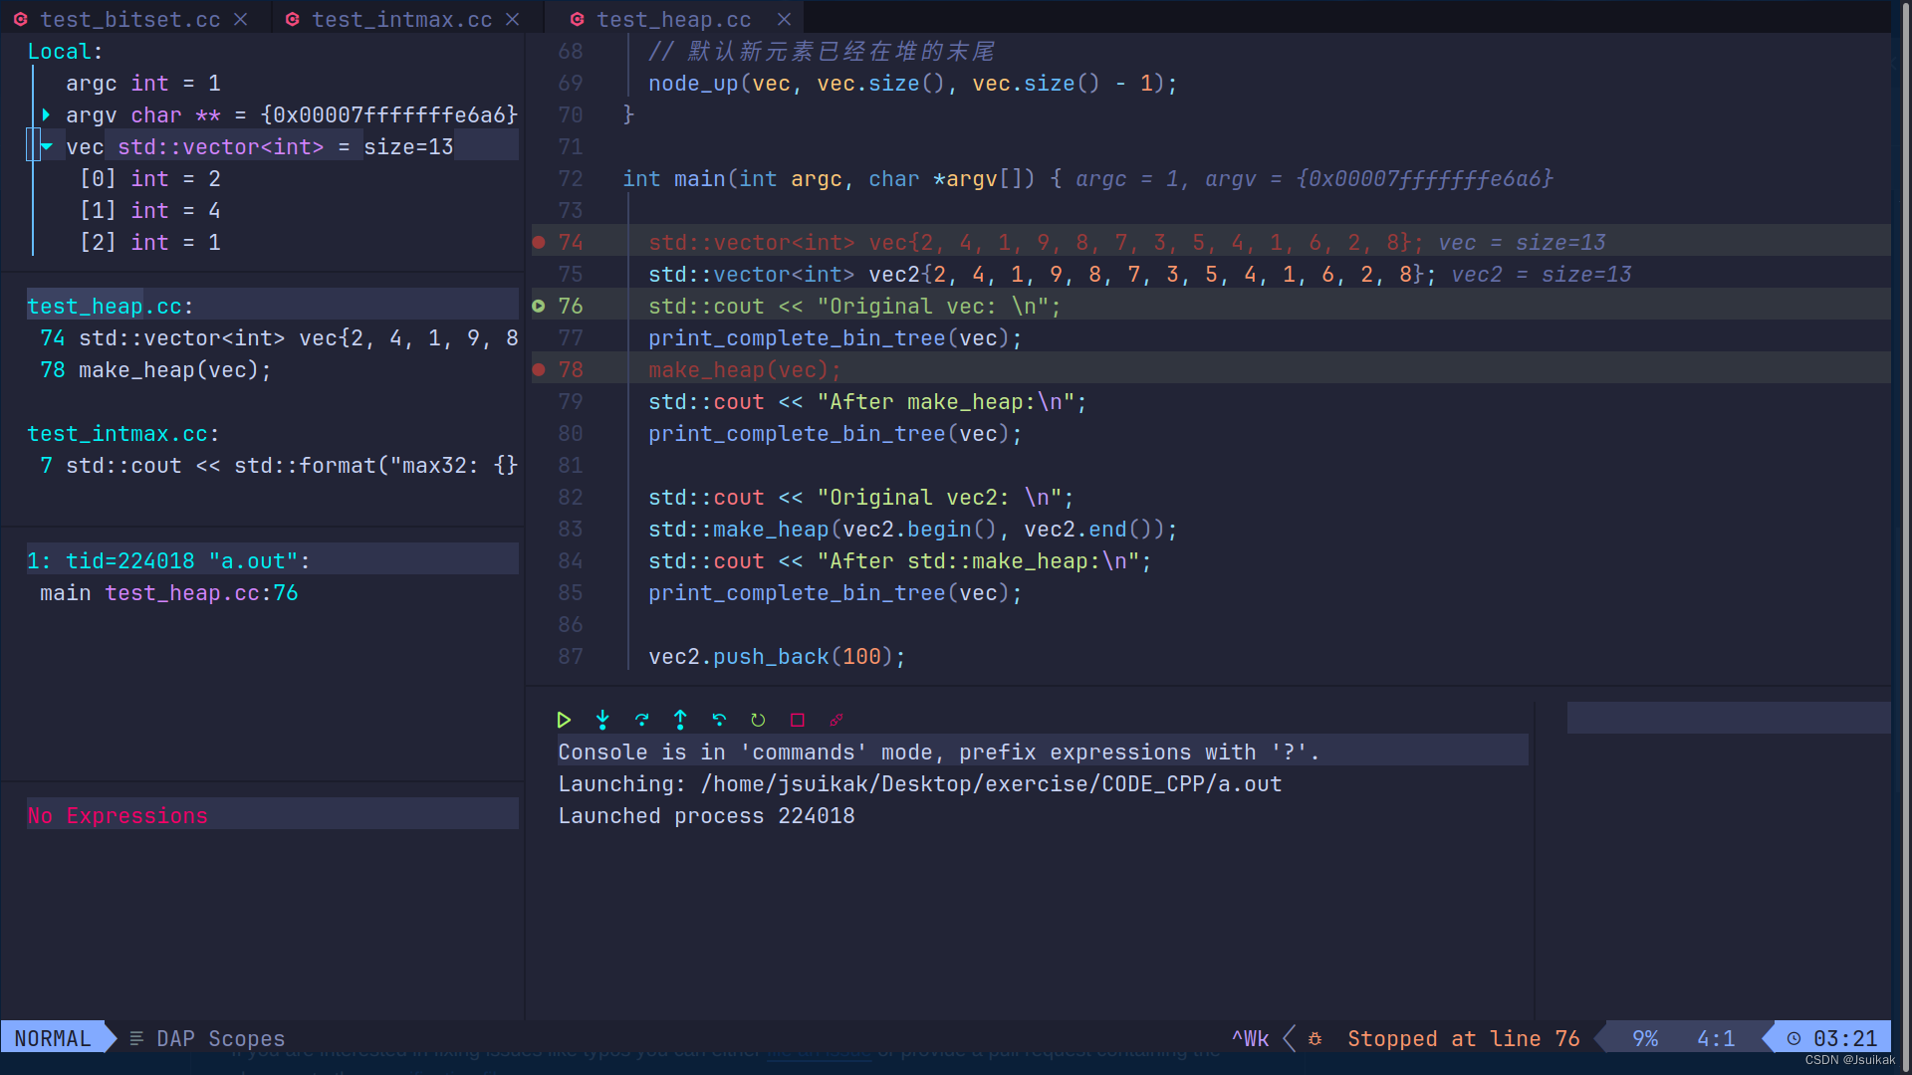This screenshot has width=1912, height=1075.
Task: Expand the argv variable in scopes
Action: click(x=46, y=115)
